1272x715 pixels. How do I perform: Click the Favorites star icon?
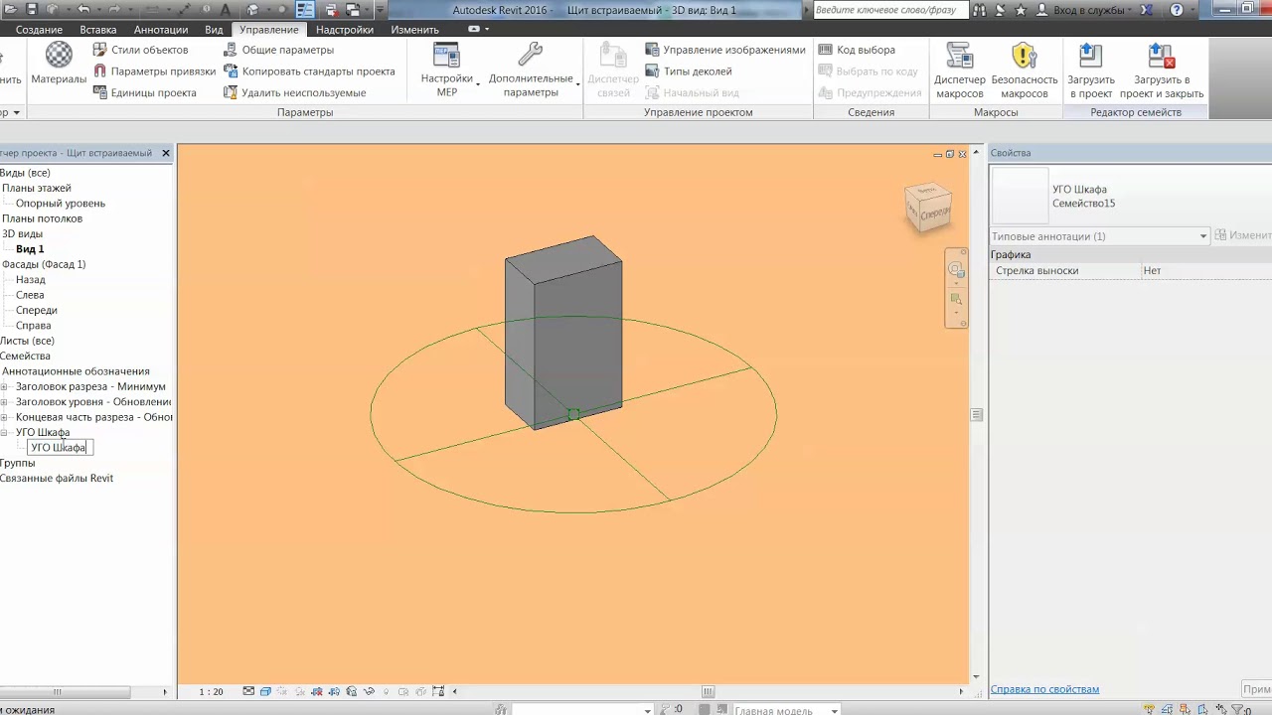point(1021,10)
